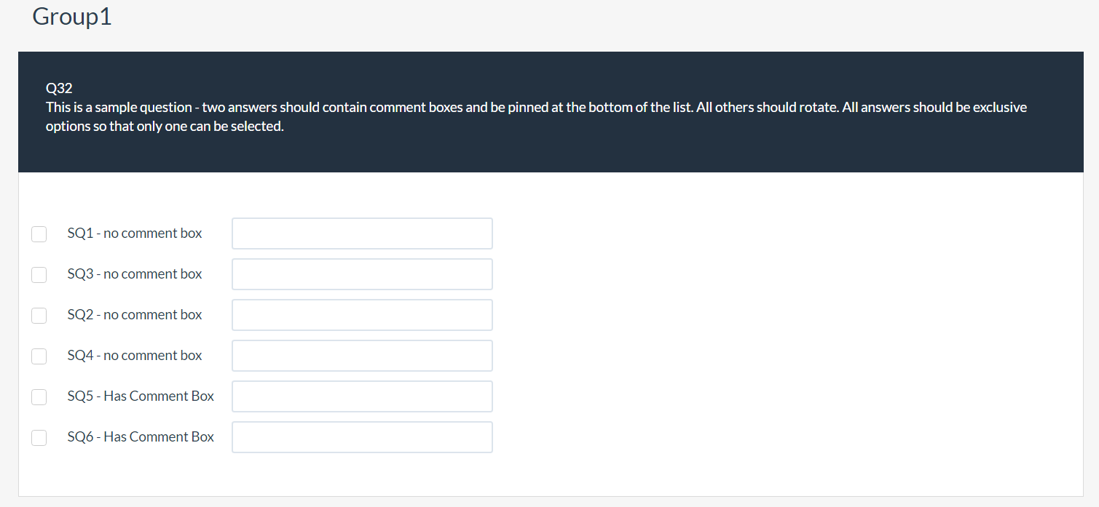This screenshot has height=507, width=1099.
Task: Click the text field beside SQ1
Action: tap(362, 233)
